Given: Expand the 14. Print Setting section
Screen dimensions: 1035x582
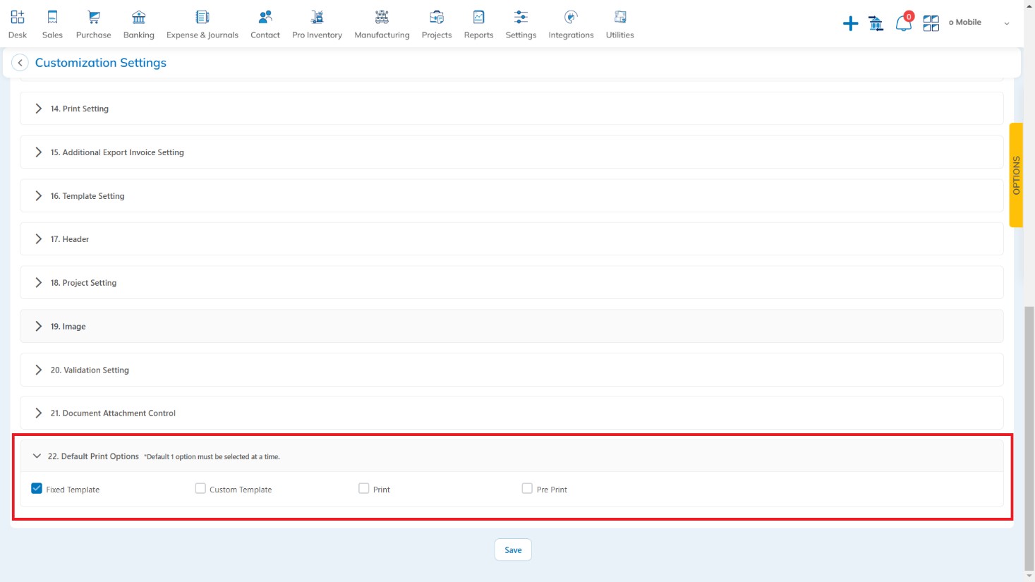Looking at the screenshot, I should [39, 109].
